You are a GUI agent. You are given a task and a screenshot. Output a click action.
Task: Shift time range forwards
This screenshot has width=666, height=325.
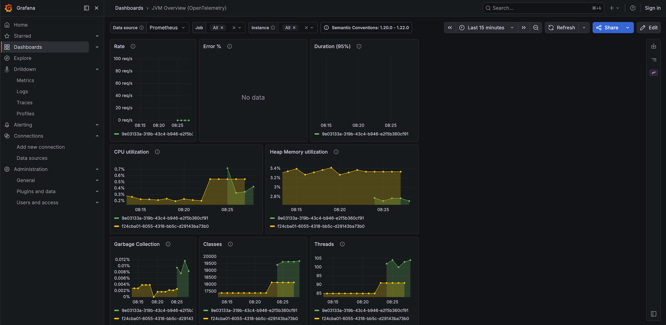(524, 27)
